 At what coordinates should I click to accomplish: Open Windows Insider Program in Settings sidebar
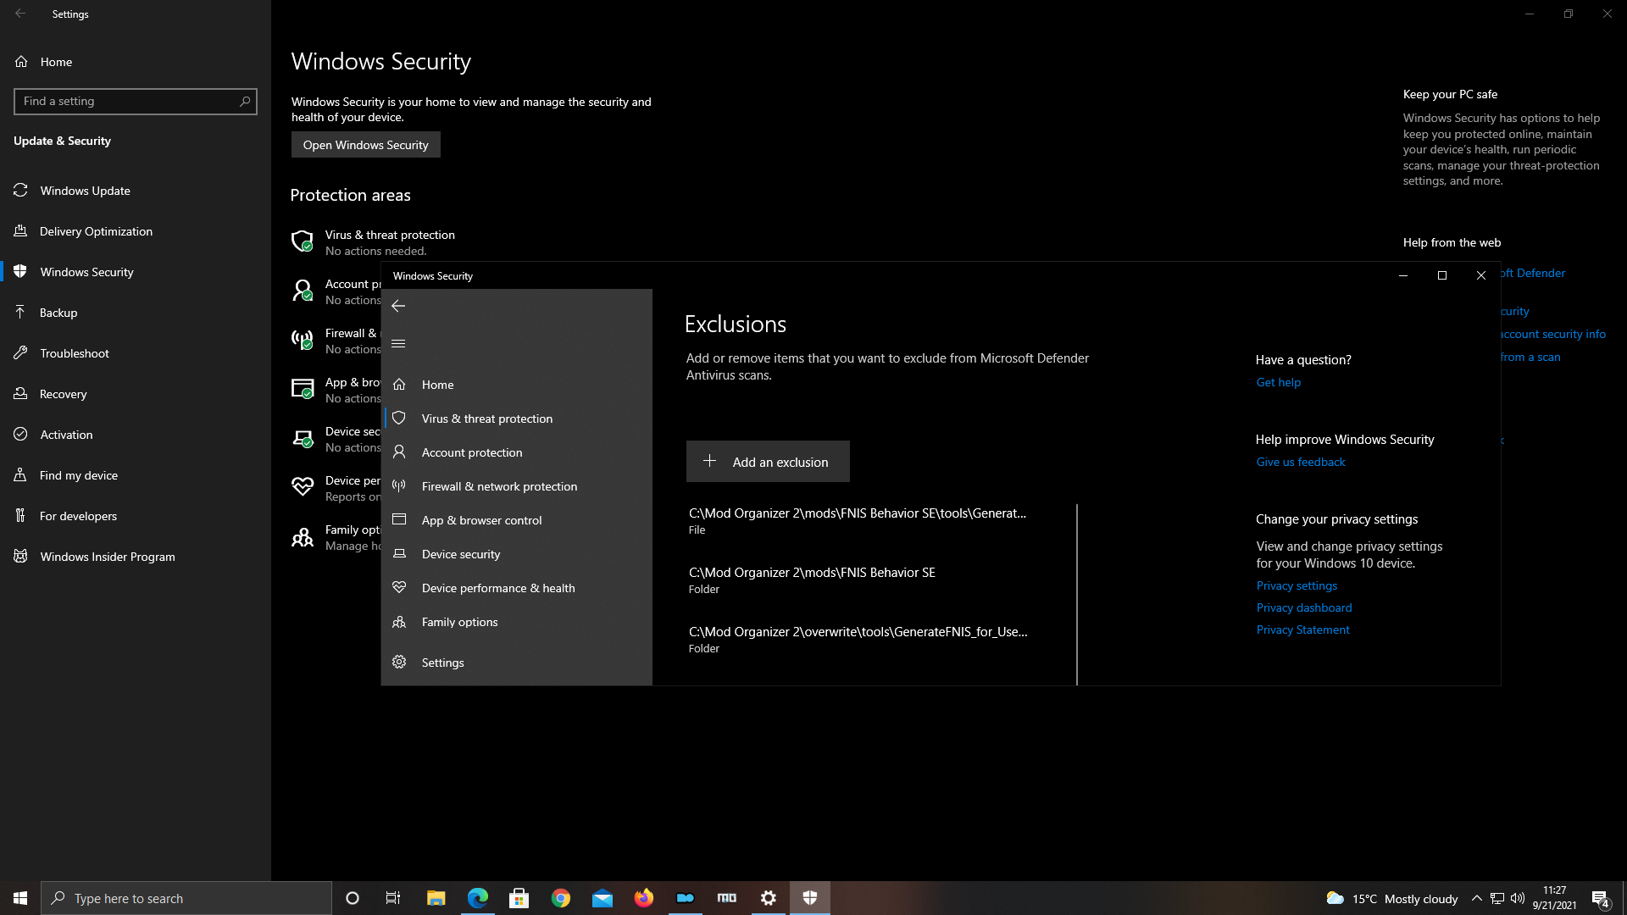click(x=136, y=557)
